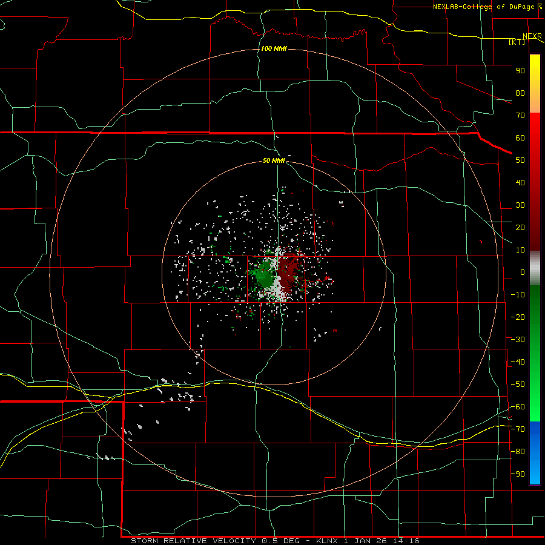Screen dimensions: 545x545
Task: Click the positive "10" scale label
Action: pos(520,250)
